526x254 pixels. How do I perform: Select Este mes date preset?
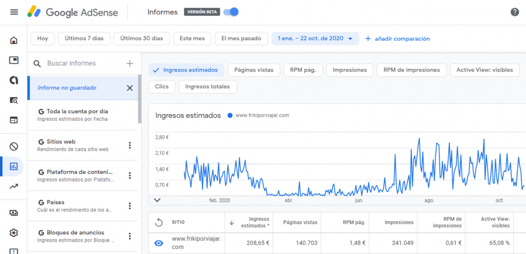(x=192, y=39)
